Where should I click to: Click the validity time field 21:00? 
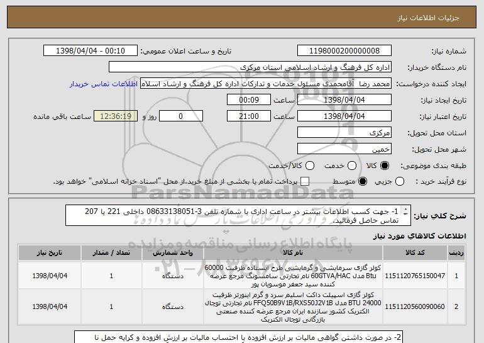point(249,116)
